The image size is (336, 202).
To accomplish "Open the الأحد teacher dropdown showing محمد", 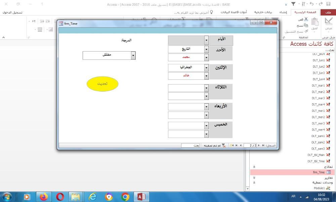I will coord(206,57).
